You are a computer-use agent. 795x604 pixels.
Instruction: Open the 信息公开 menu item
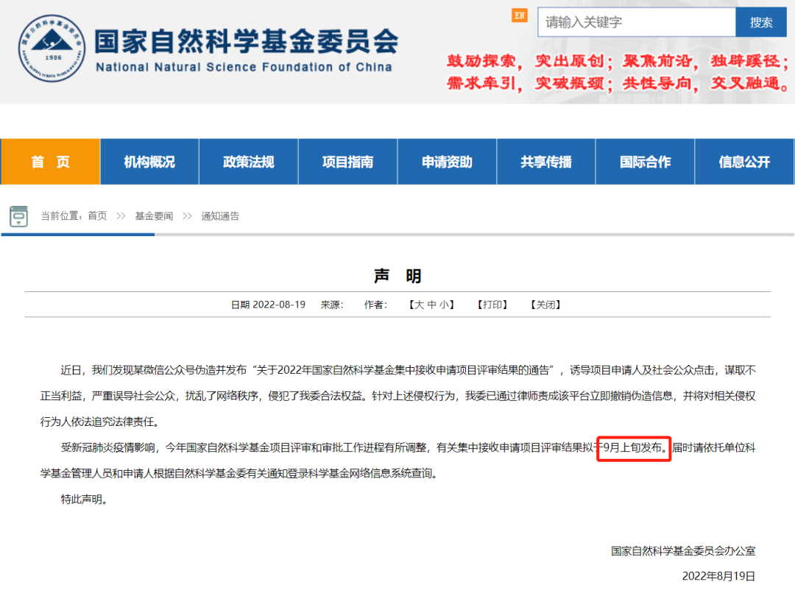(x=744, y=162)
